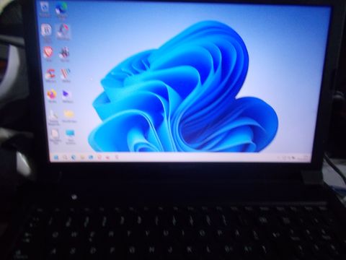Select the red C-shaped desktop icon

pos(50,75)
